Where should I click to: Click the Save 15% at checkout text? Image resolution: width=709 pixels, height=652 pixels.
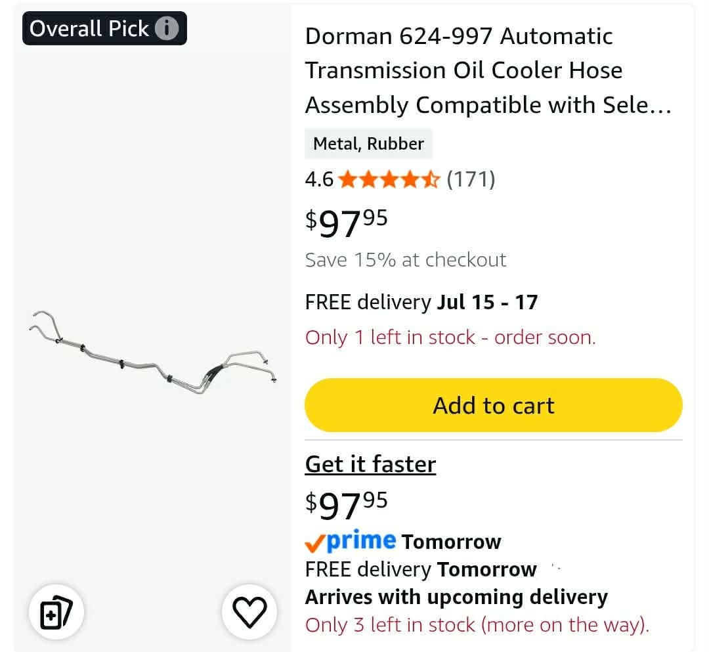point(406,260)
